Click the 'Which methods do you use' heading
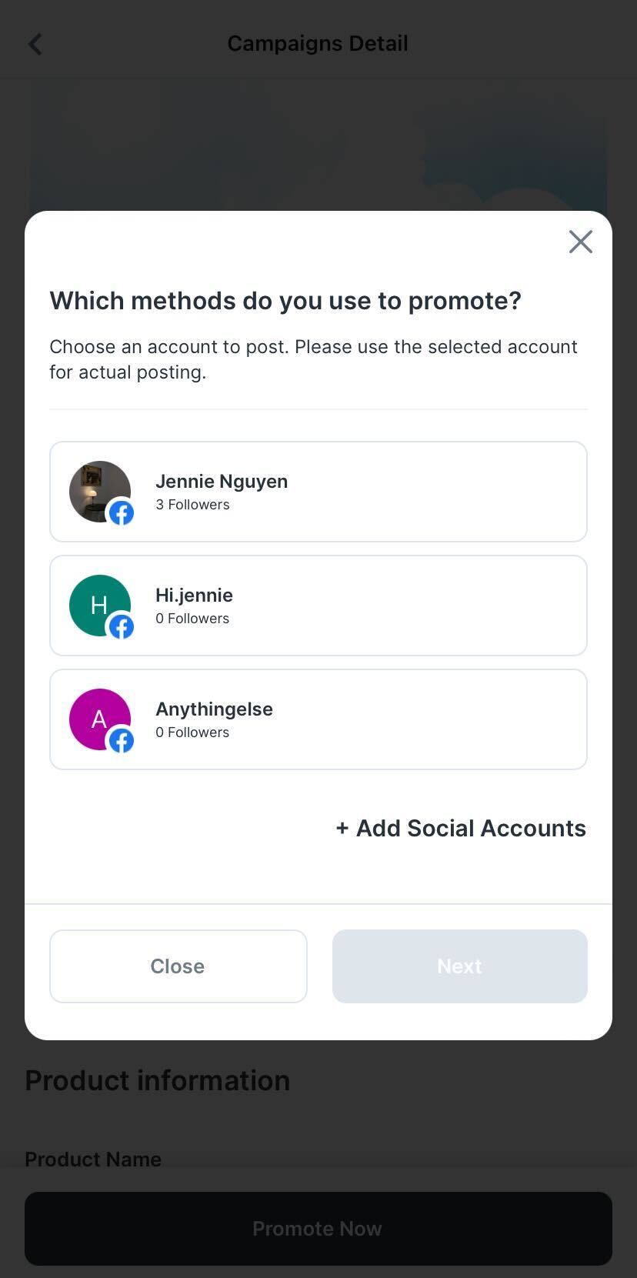 285,301
